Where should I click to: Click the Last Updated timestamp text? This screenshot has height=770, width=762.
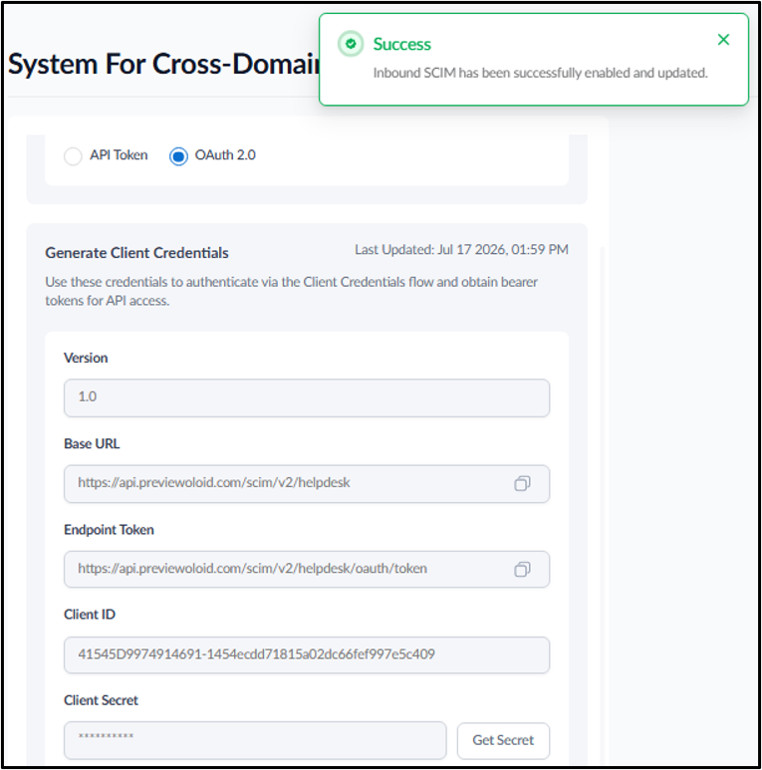click(x=461, y=249)
